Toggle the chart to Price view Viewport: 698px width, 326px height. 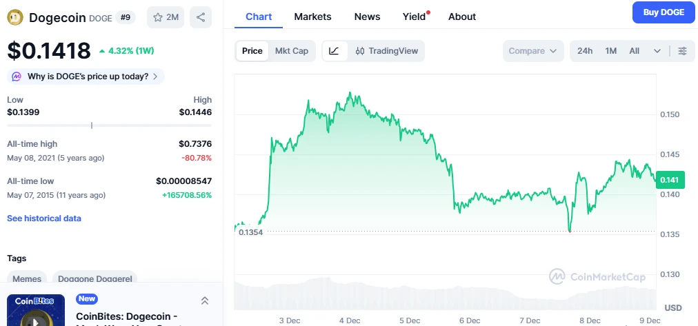click(x=252, y=51)
